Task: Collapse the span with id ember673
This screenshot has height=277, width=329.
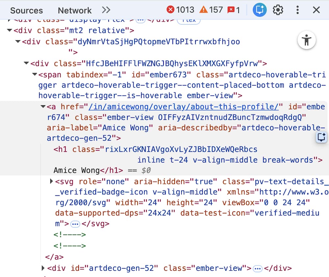Action: click(x=35, y=75)
